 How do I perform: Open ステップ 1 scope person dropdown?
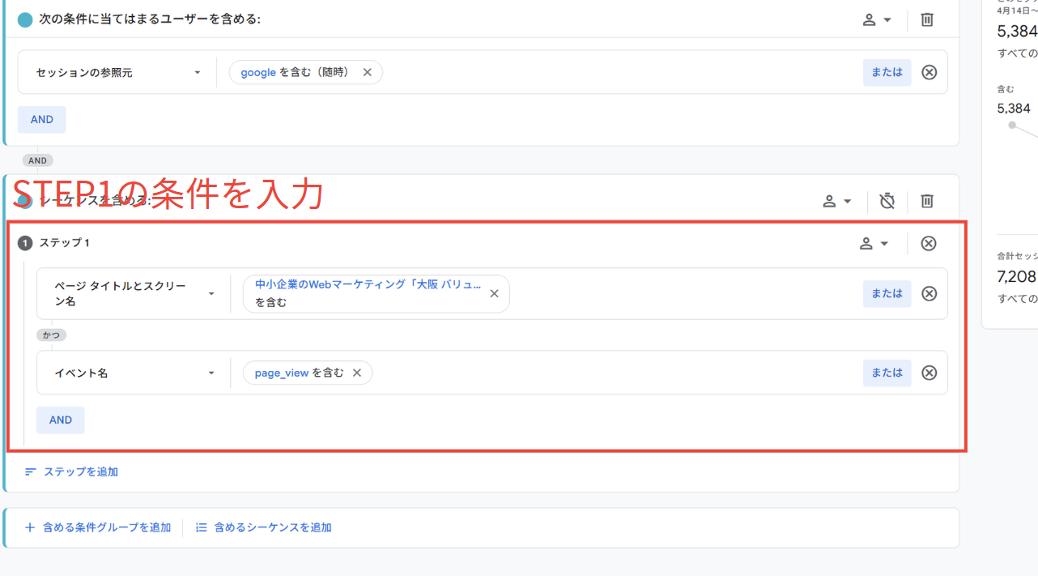[874, 243]
